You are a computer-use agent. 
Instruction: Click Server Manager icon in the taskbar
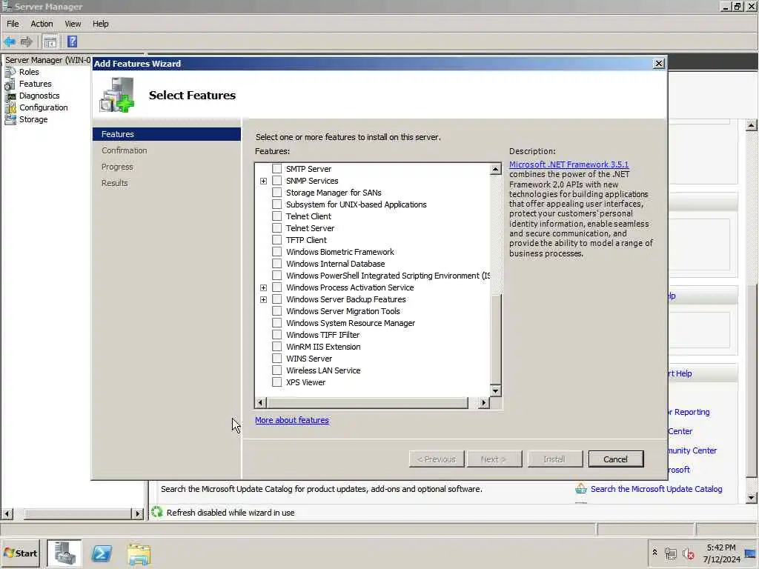pyautogui.click(x=64, y=553)
